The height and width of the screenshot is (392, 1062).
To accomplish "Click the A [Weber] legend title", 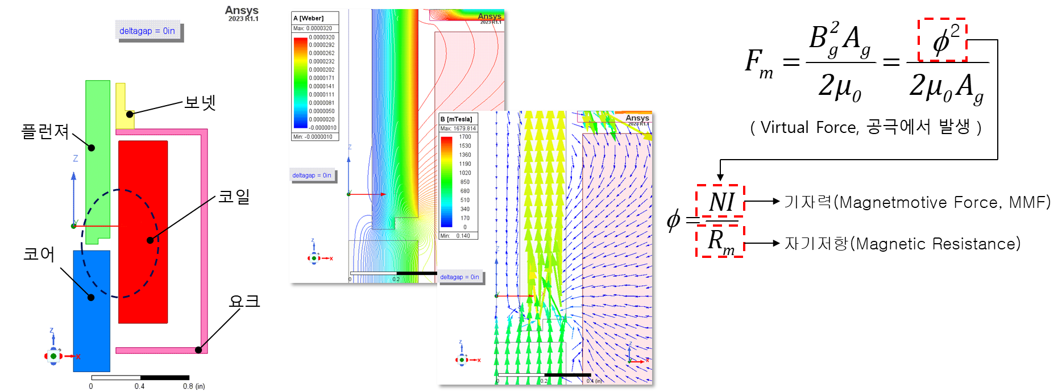I will (309, 18).
